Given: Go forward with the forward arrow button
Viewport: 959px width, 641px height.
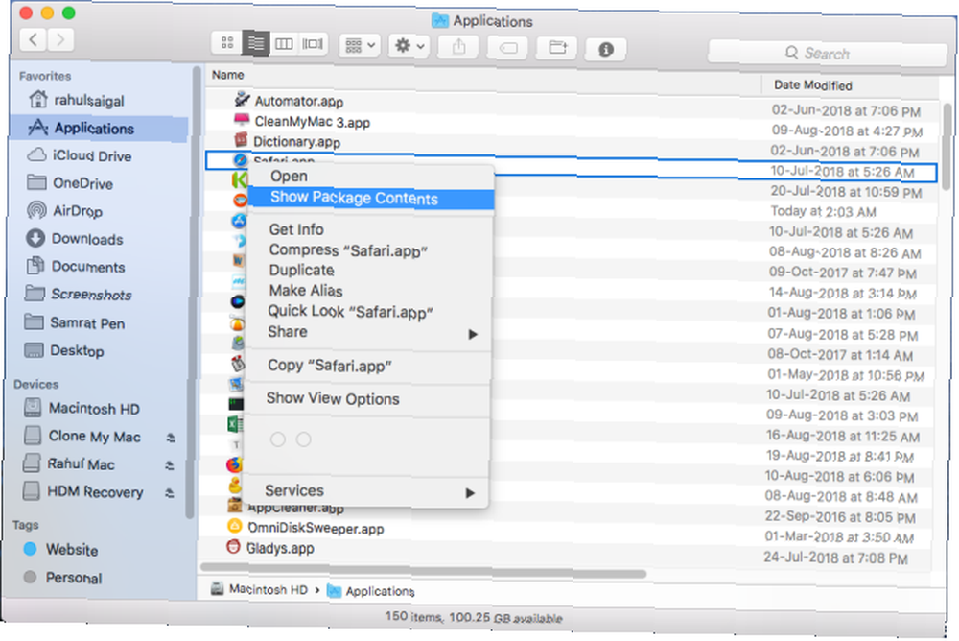Looking at the screenshot, I should click(x=60, y=40).
